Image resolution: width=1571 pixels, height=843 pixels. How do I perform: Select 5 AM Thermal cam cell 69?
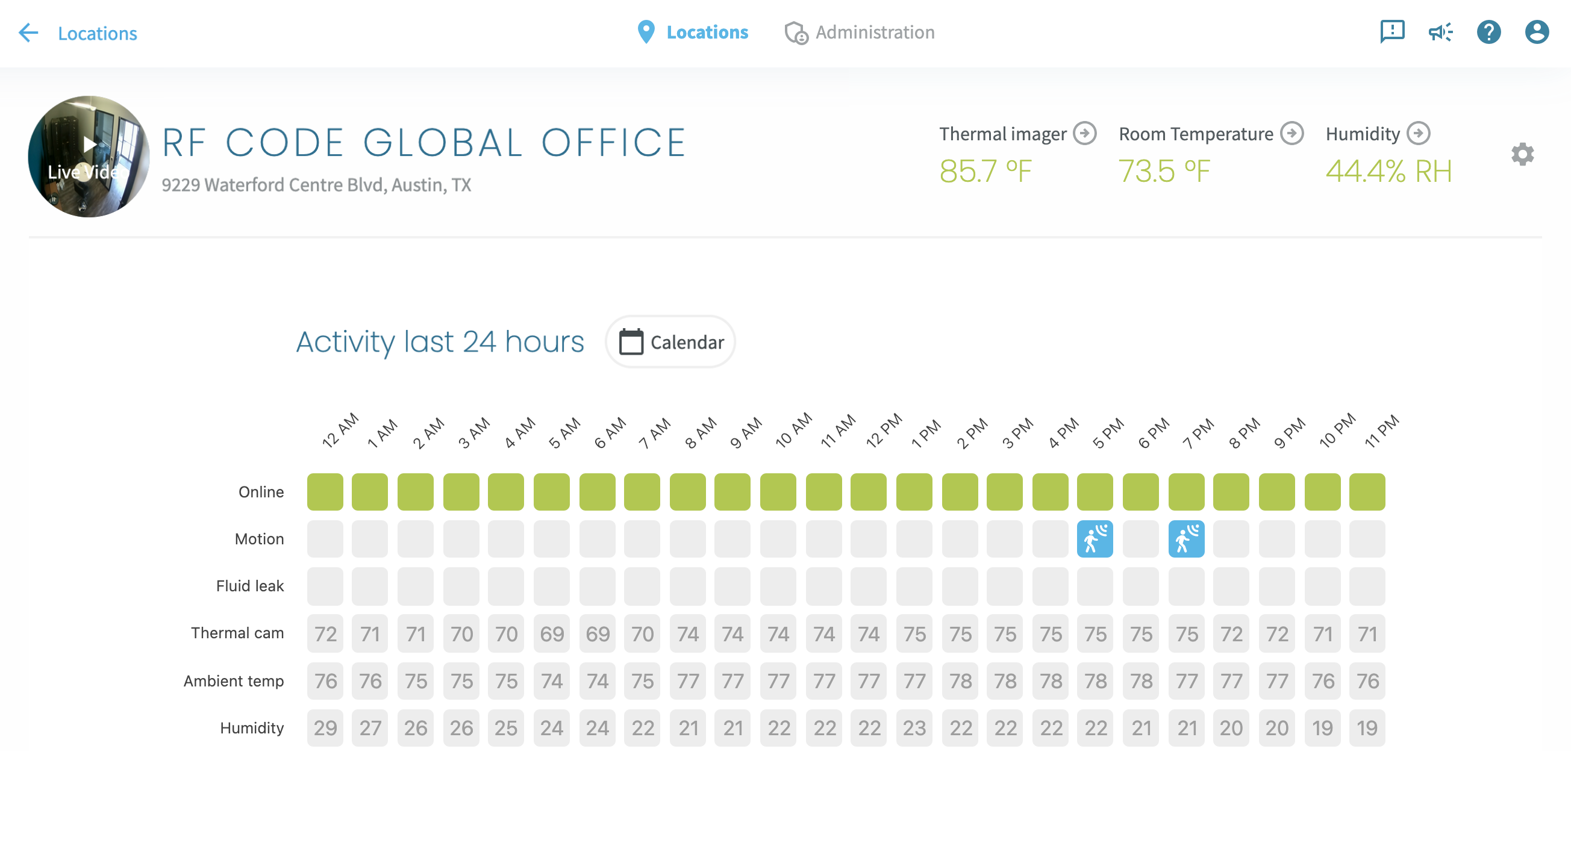click(551, 634)
